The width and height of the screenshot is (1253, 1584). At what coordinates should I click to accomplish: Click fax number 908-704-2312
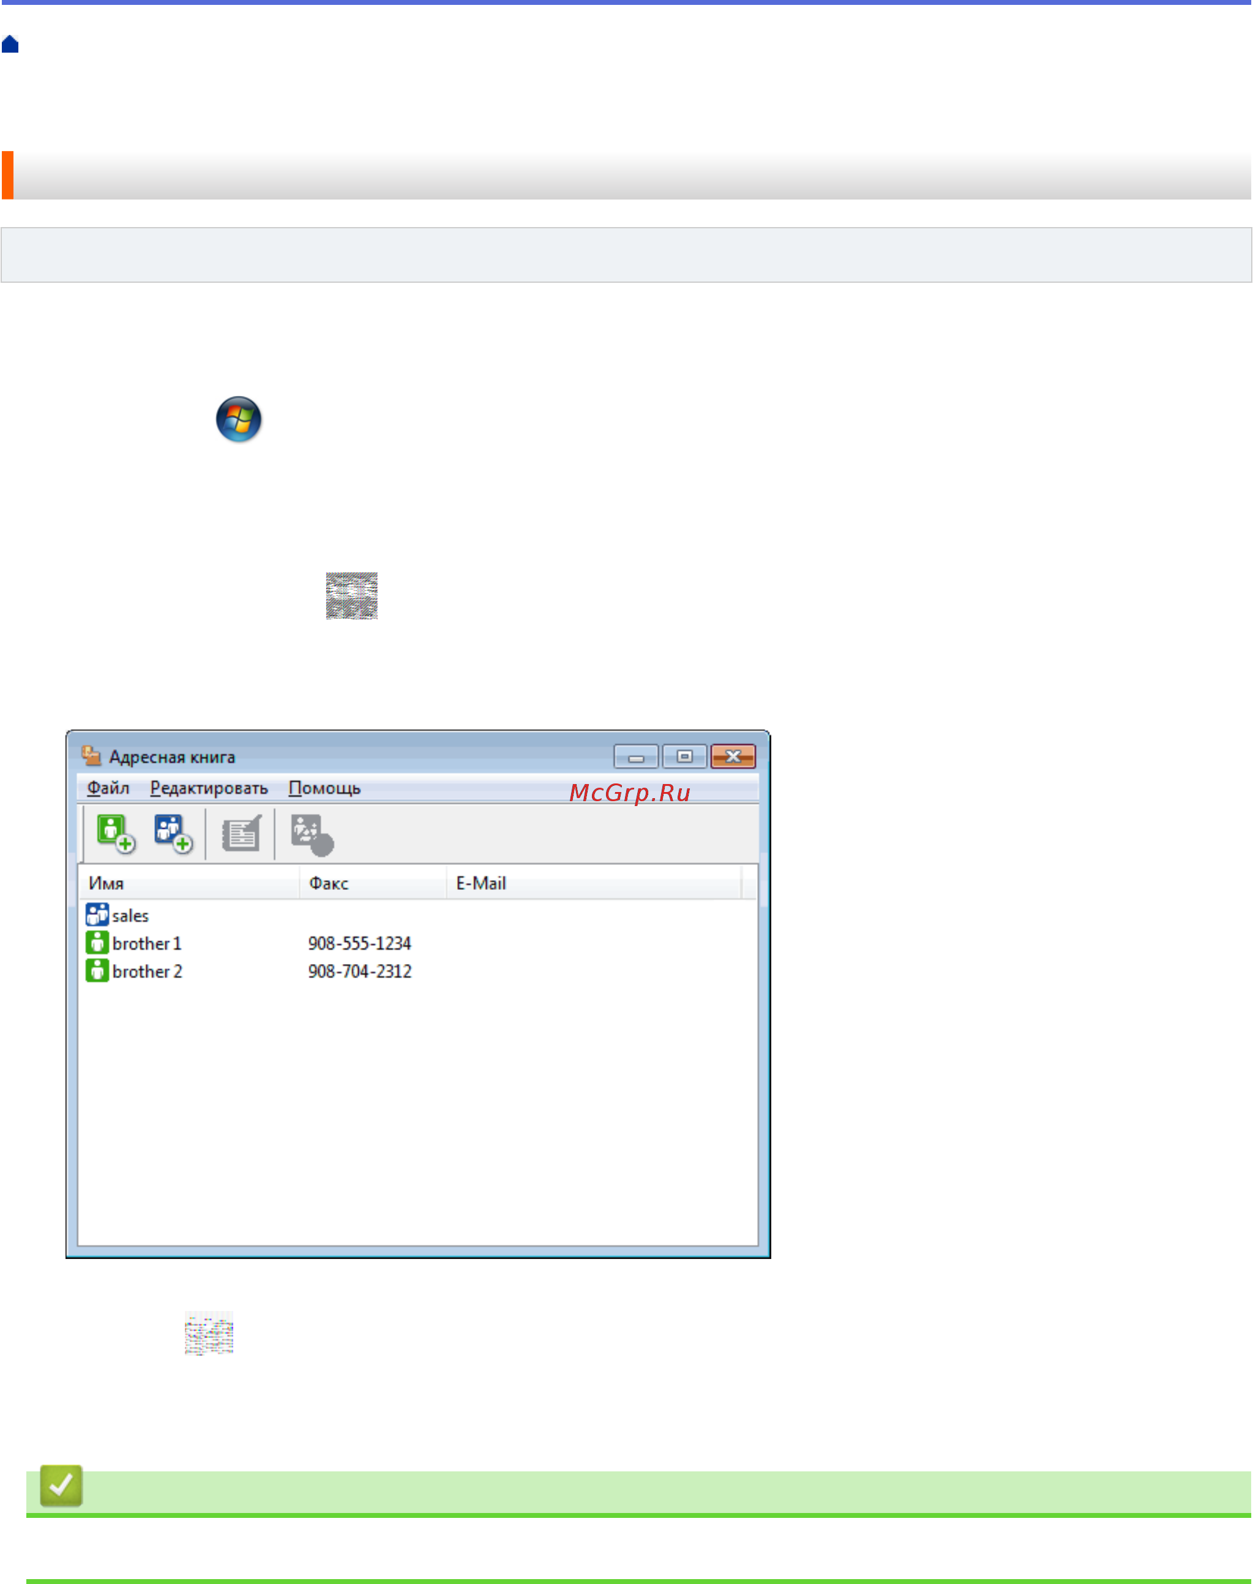(x=359, y=971)
